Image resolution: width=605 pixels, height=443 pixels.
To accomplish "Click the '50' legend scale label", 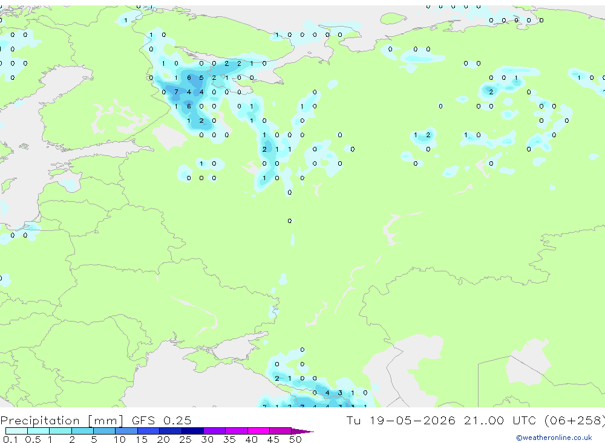I will coord(296,439).
